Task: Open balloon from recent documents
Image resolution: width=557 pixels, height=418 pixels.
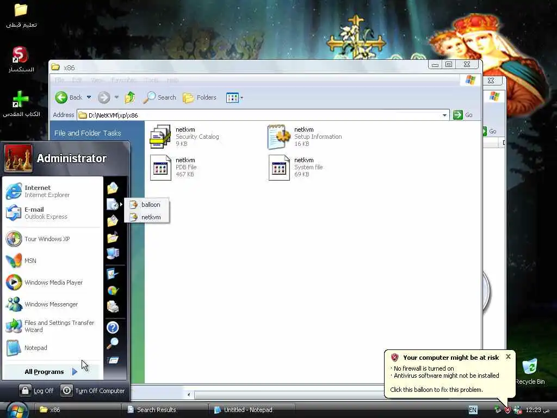Action: [146, 205]
